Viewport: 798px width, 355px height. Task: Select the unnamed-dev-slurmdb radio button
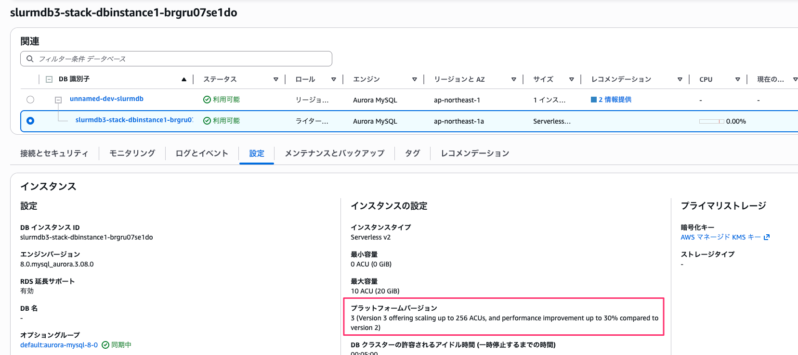(30, 100)
